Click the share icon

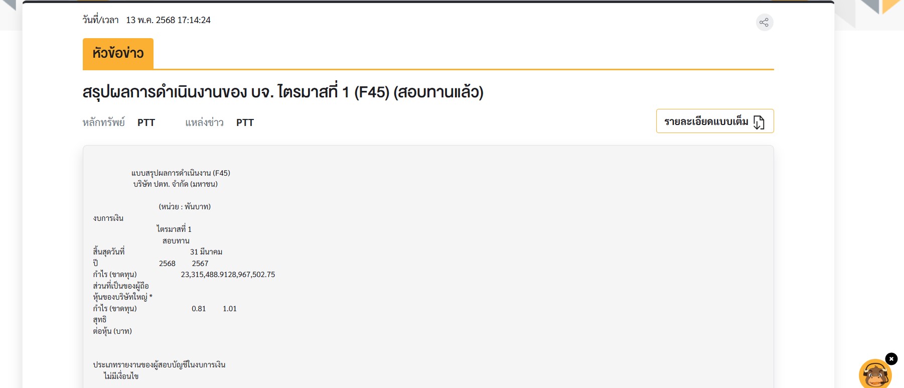tap(764, 22)
